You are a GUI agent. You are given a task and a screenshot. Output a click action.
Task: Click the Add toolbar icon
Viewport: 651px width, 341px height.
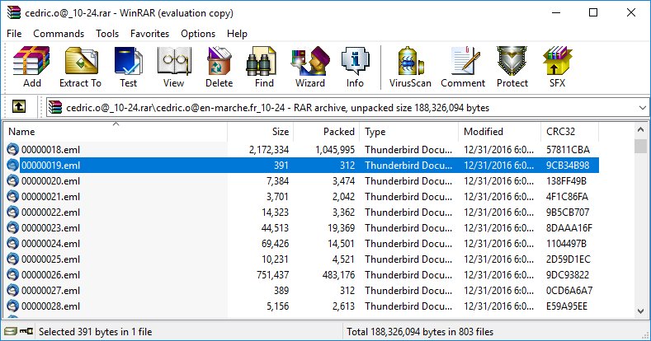point(31,67)
